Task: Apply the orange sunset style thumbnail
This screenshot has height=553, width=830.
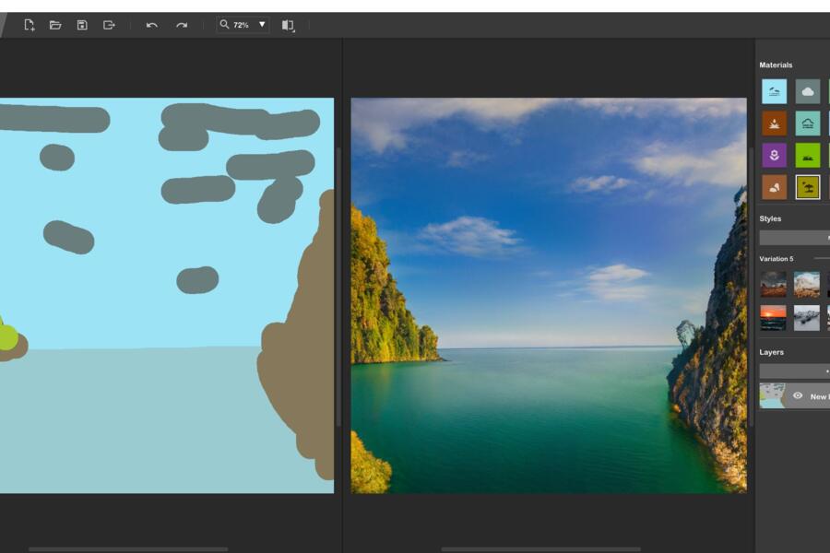Action: tap(774, 317)
